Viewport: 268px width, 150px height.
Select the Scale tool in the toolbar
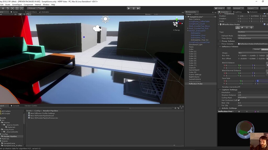point(12,8)
